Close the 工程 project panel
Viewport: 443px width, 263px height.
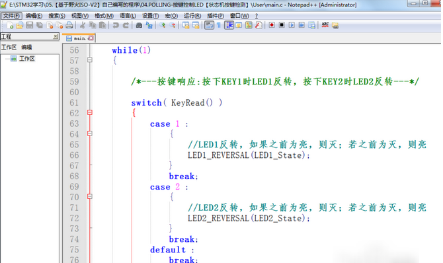pyautogui.click(x=56, y=36)
